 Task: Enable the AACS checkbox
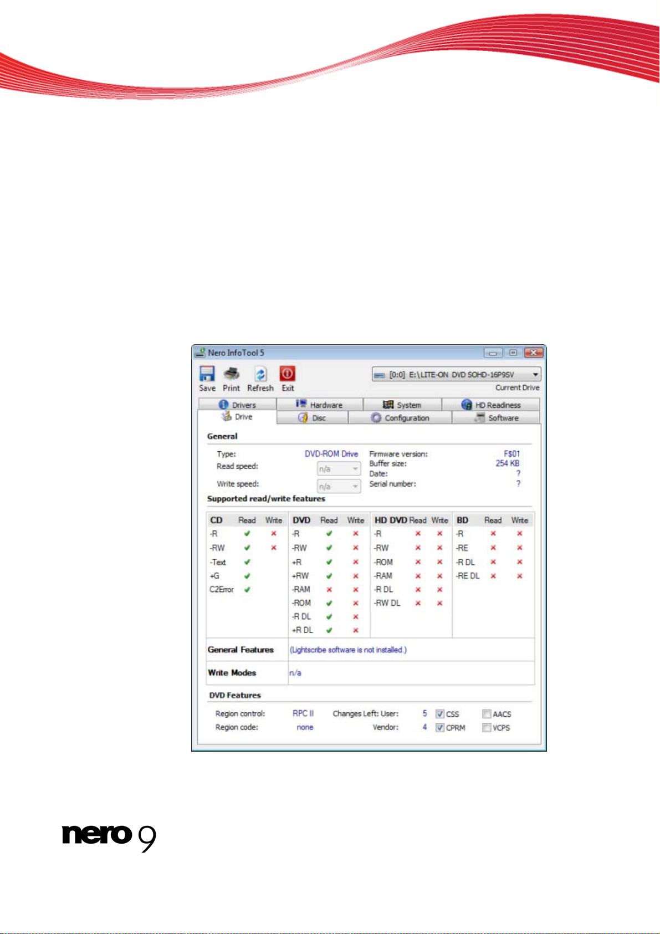coord(487,714)
